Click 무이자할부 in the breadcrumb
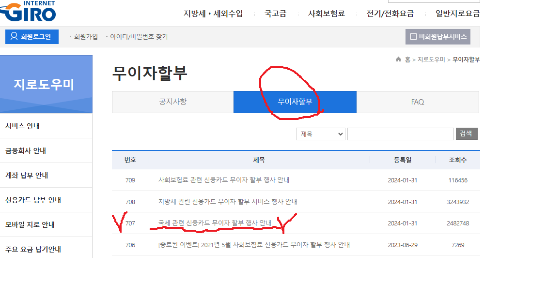The height and width of the screenshot is (282, 546). tap(466, 59)
